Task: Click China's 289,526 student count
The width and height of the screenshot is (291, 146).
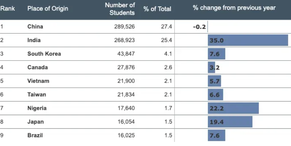Action: tap(124, 27)
